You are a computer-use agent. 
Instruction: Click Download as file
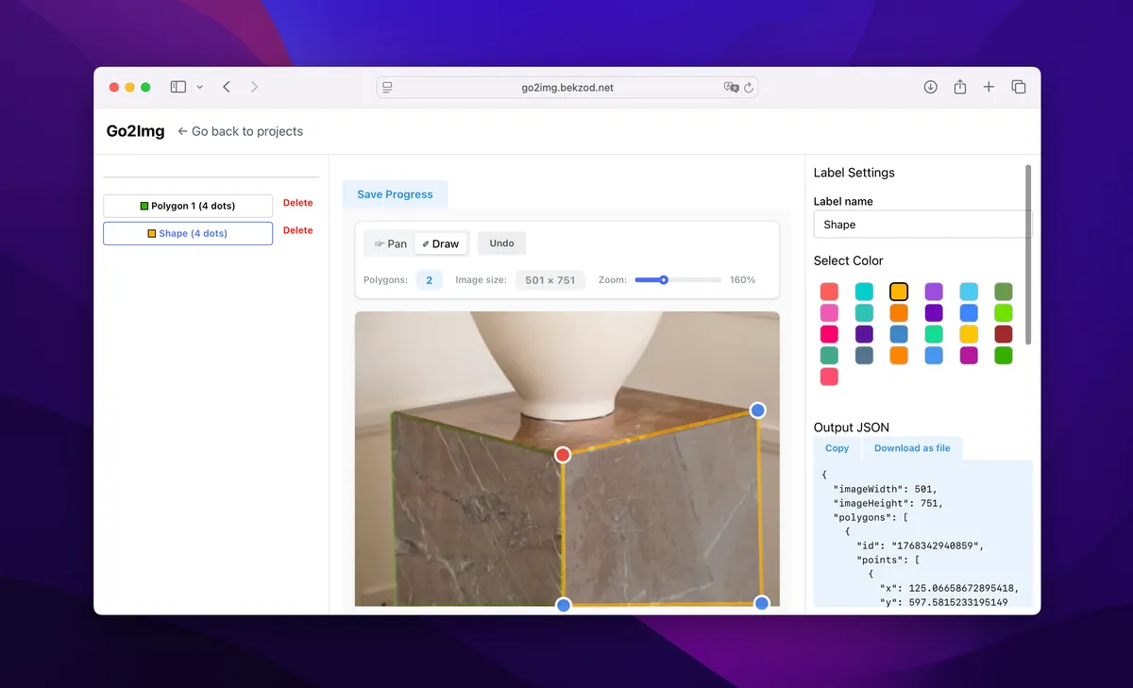[x=912, y=448]
